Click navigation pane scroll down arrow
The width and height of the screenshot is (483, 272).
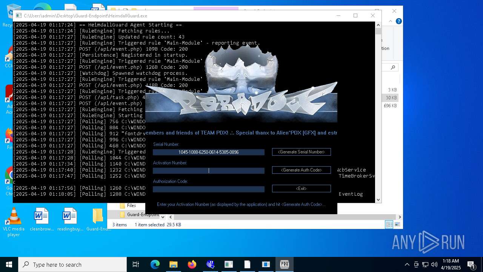point(163,217)
